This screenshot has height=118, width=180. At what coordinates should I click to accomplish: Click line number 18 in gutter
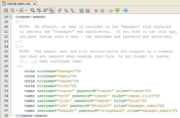(x=6, y=17)
